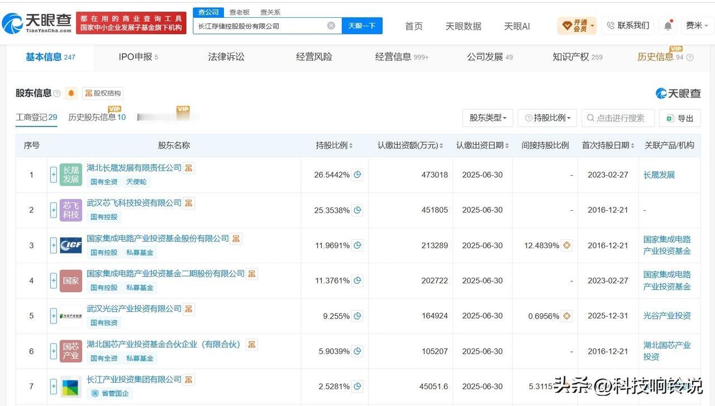Sort by 首次持股日期 column header
The width and height of the screenshot is (715, 406).
pos(608,145)
